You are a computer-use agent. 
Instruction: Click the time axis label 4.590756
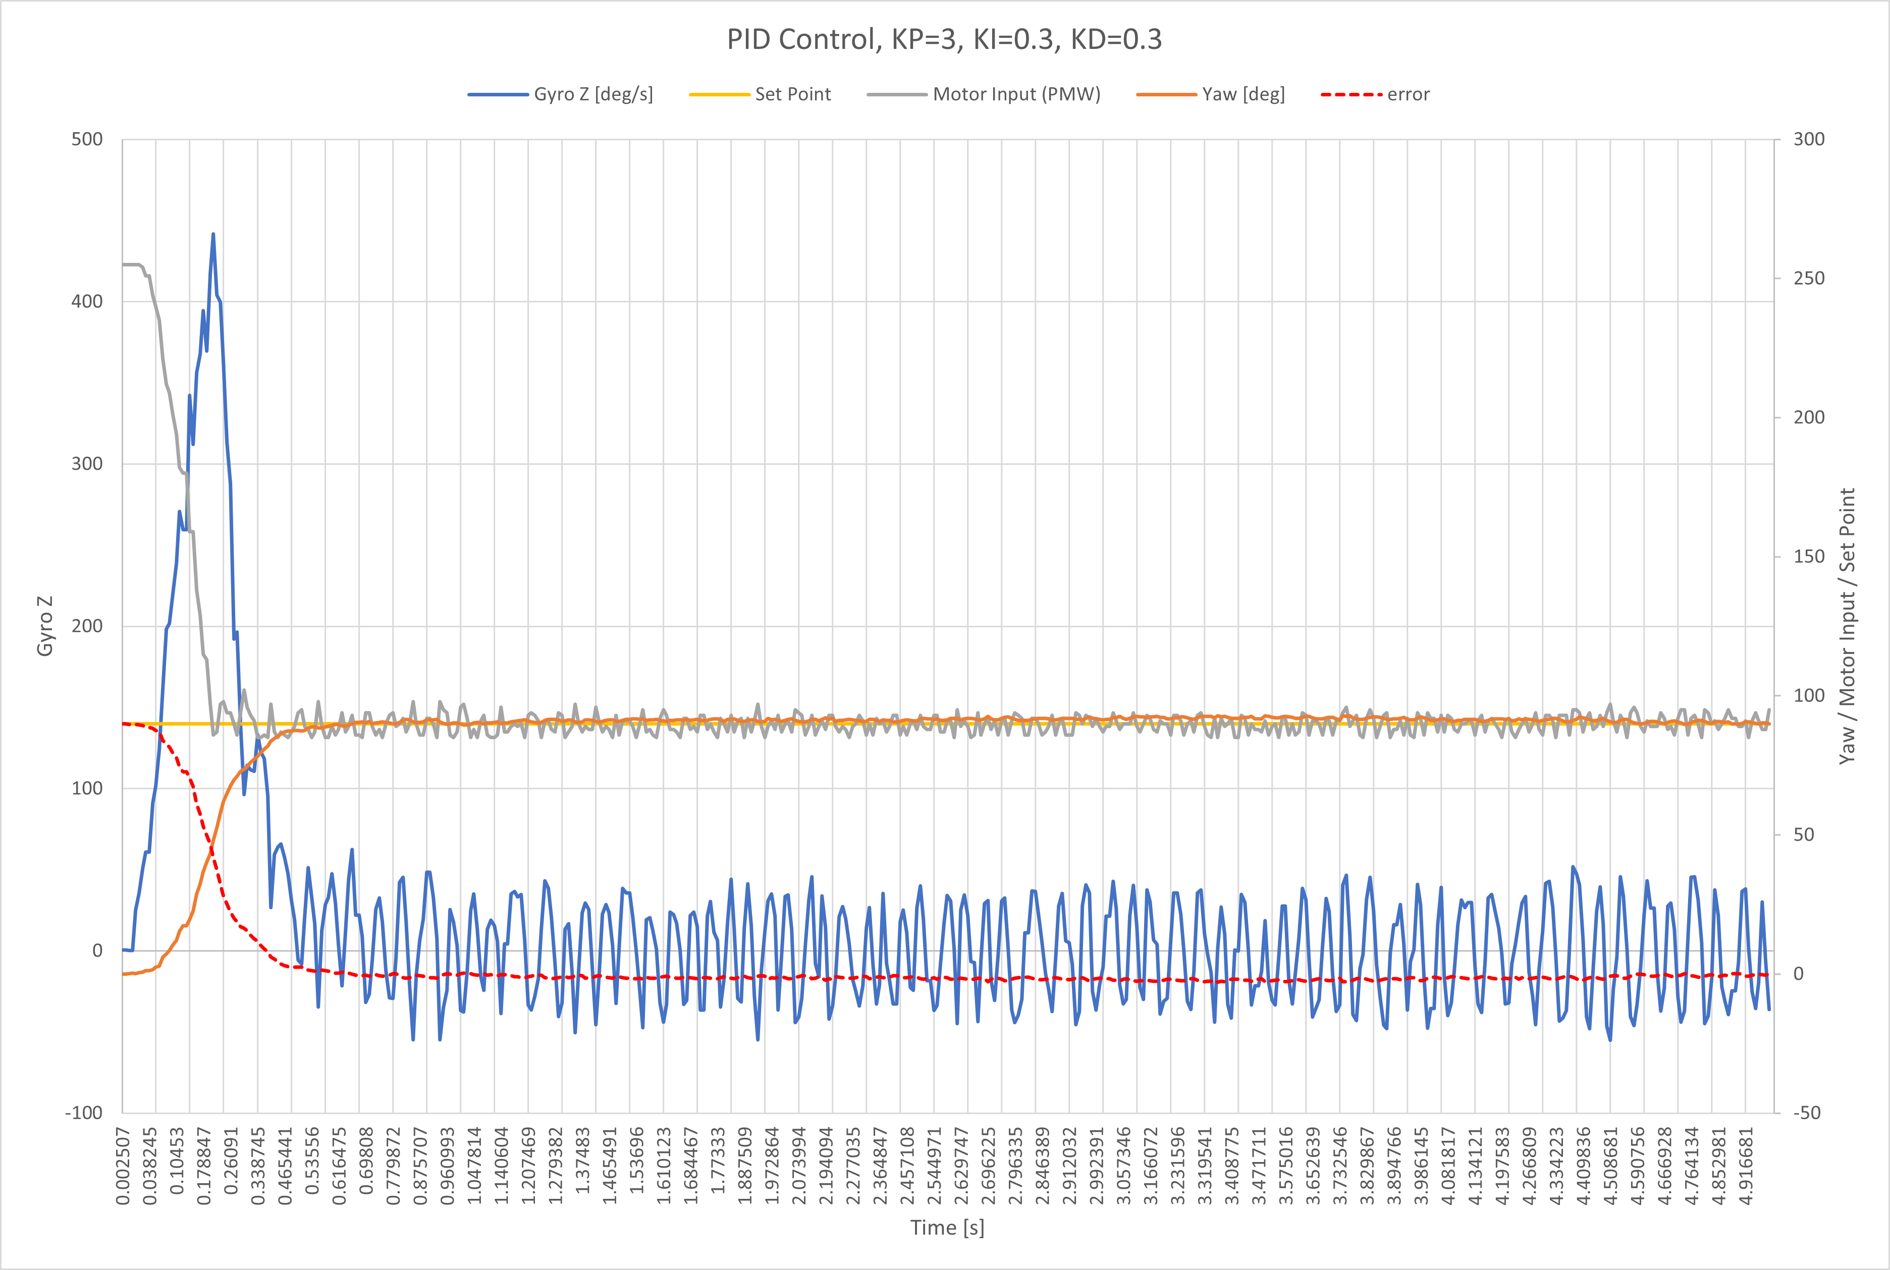[1638, 1166]
